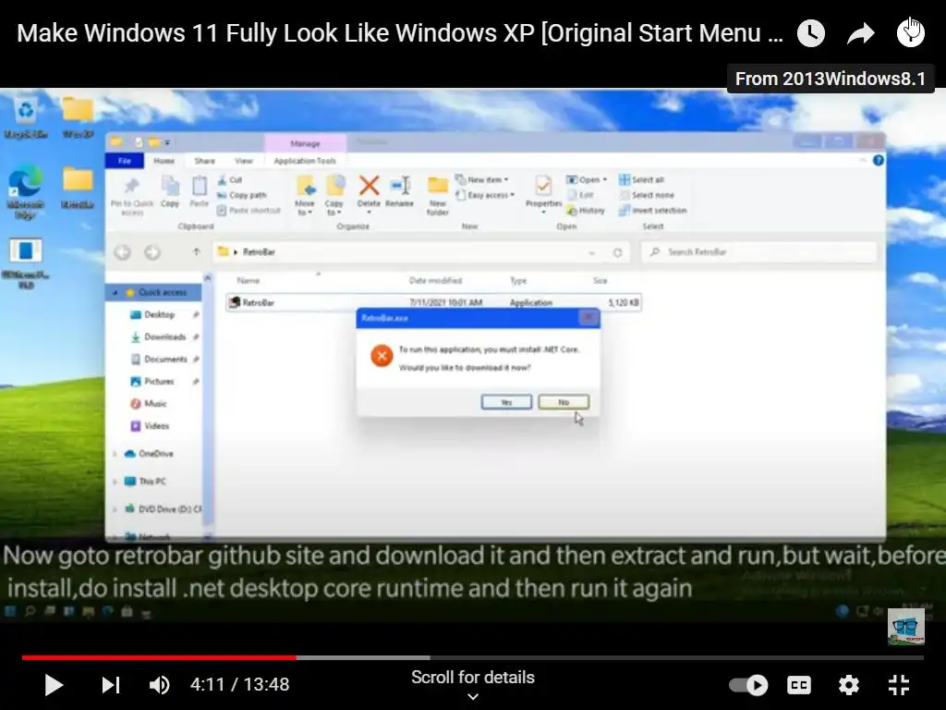Select the Manage contextual tab

click(x=305, y=143)
